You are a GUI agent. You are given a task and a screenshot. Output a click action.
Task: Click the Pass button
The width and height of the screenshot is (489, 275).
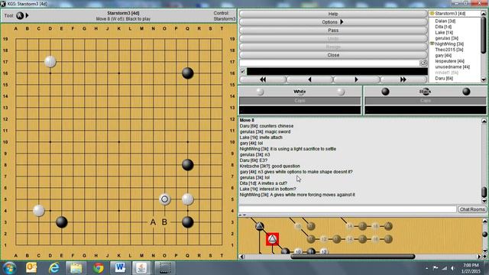333,31
